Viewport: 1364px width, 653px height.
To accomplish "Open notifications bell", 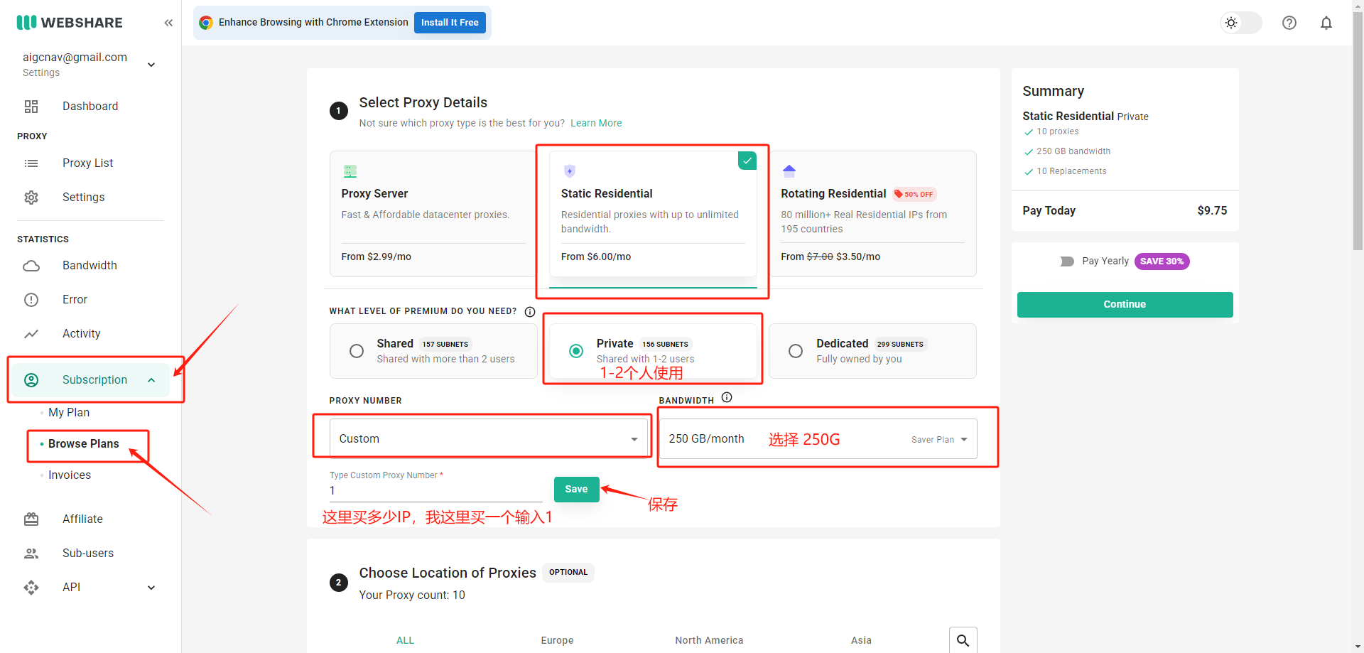I will pyautogui.click(x=1326, y=23).
